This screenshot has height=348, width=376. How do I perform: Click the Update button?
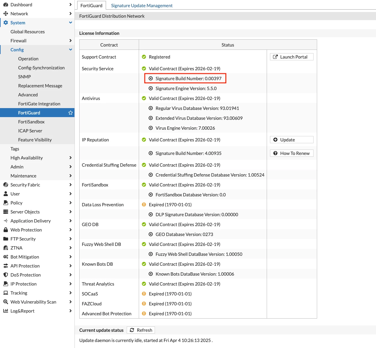click(x=292, y=140)
